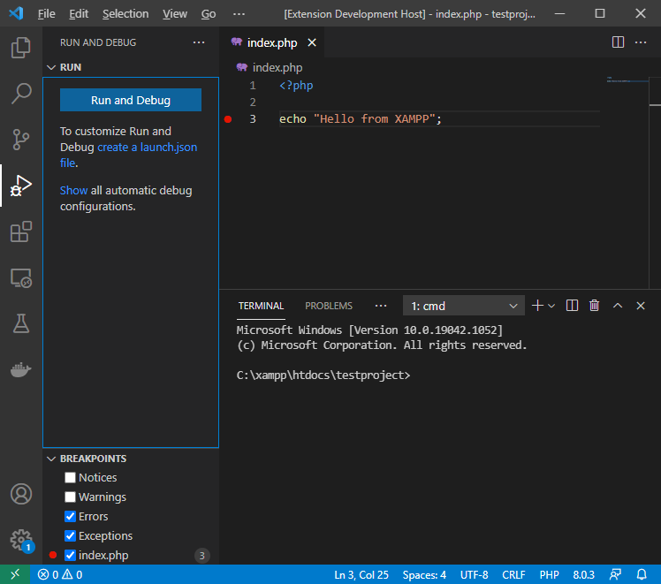Open the Docker view
This screenshot has width=661, height=584.
[x=20, y=369]
